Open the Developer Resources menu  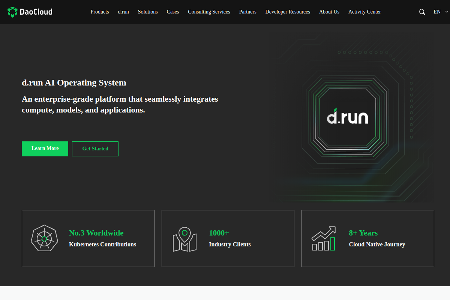tap(288, 12)
